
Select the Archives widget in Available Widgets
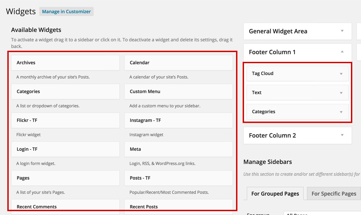pos(65,63)
